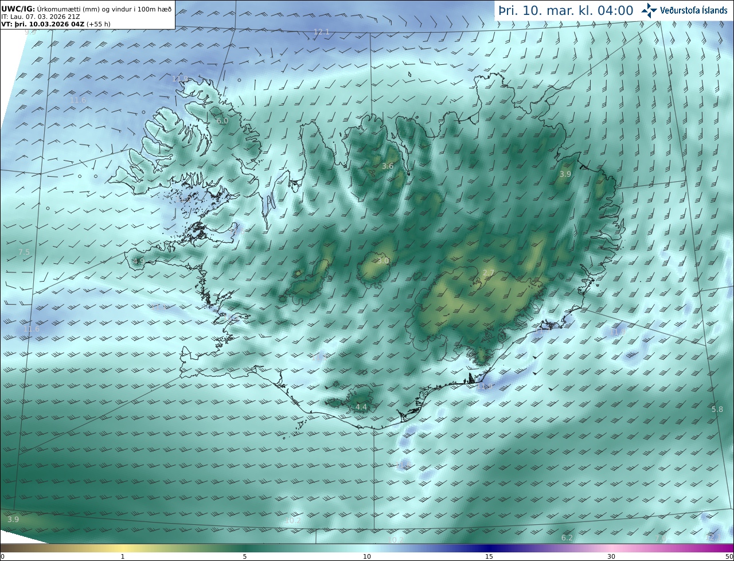Click the 5 tick on the color scale
734x561 pixels.
point(245,556)
